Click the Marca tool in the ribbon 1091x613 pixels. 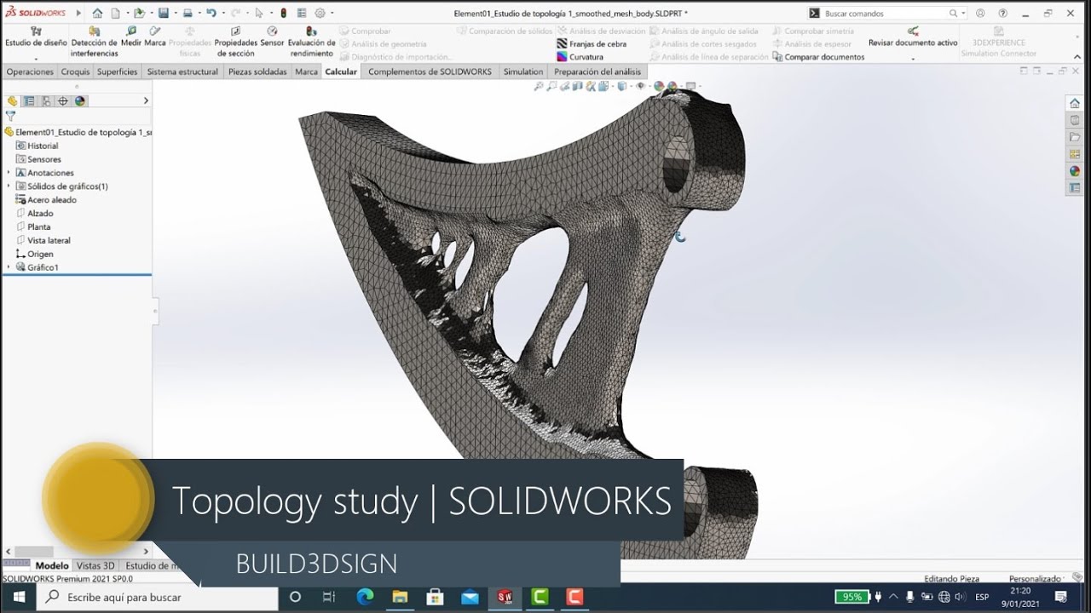154,37
